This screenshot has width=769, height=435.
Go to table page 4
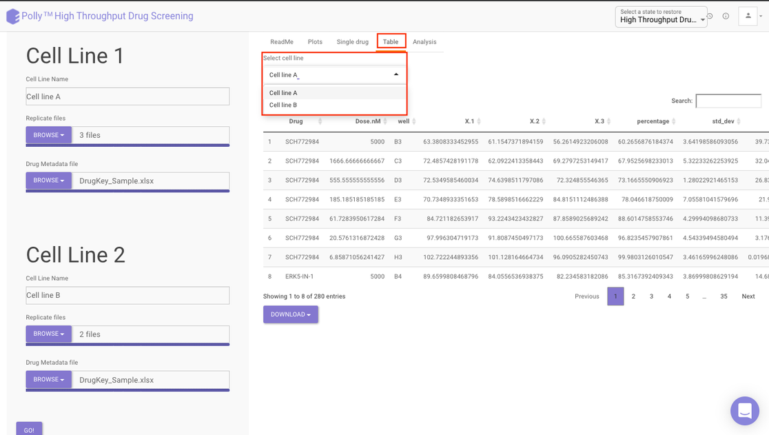coord(670,296)
